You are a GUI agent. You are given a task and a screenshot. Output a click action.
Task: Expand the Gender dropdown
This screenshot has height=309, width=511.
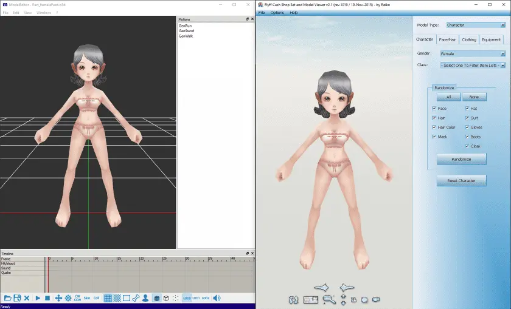tap(473, 53)
